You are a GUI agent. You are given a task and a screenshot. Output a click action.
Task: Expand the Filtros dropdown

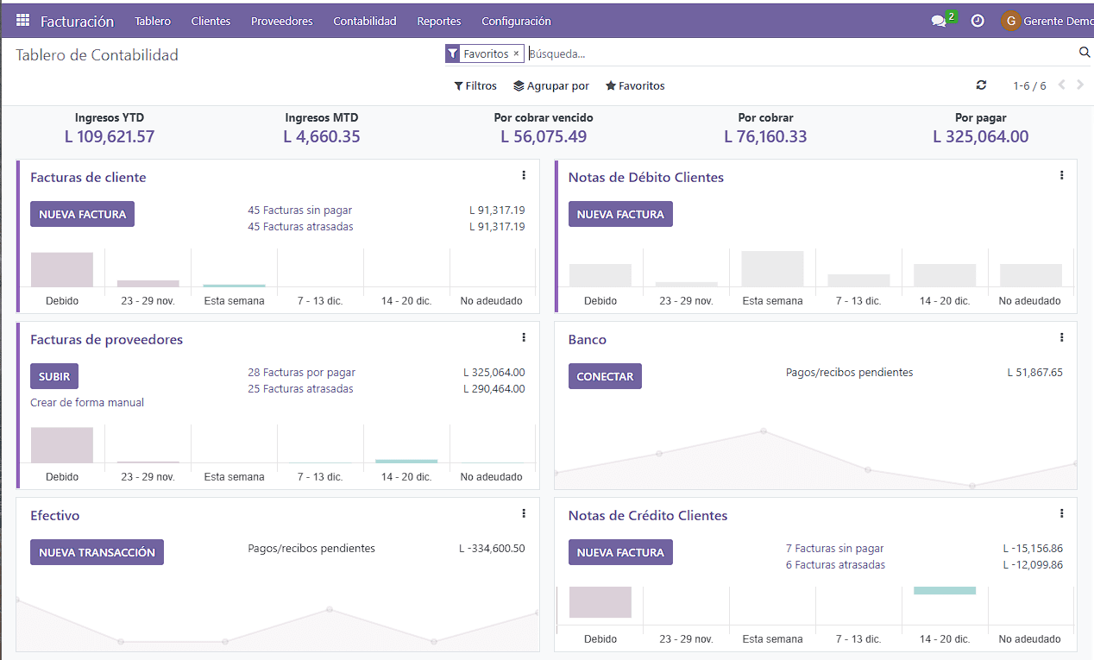475,85
